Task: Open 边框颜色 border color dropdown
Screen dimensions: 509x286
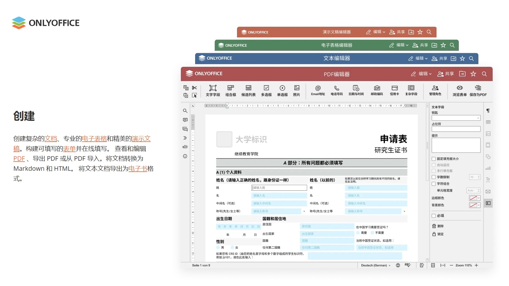Action: pyautogui.click(x=475, y=198)
